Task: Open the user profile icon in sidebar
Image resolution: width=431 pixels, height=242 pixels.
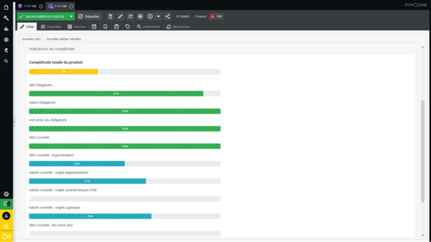Action: click(x=7, y=216)
